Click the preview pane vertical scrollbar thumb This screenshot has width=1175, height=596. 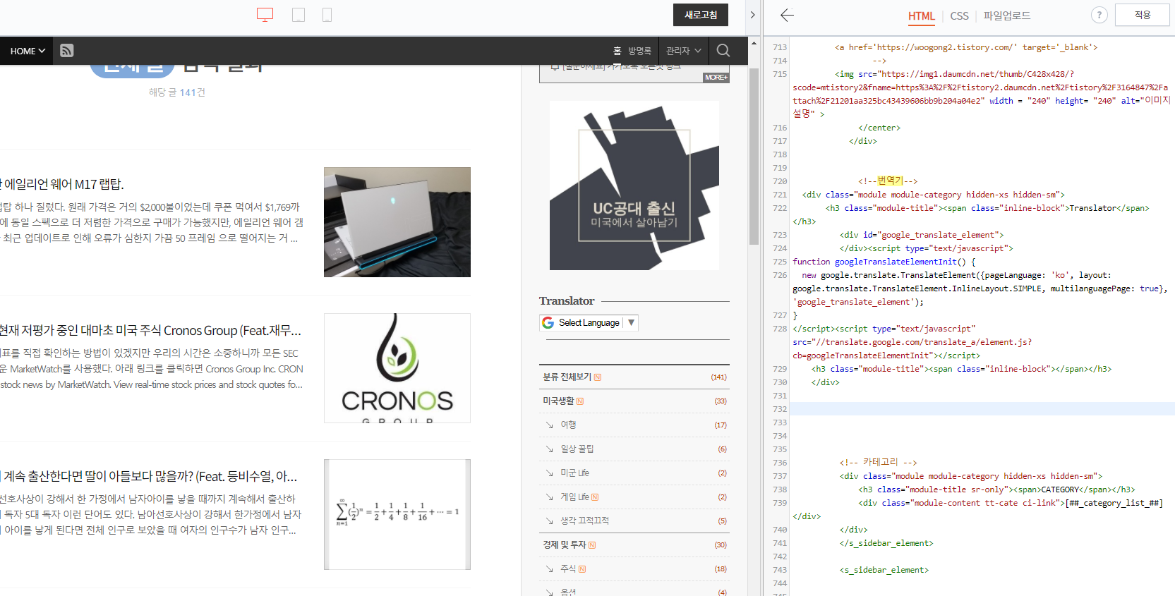(754, 156)
